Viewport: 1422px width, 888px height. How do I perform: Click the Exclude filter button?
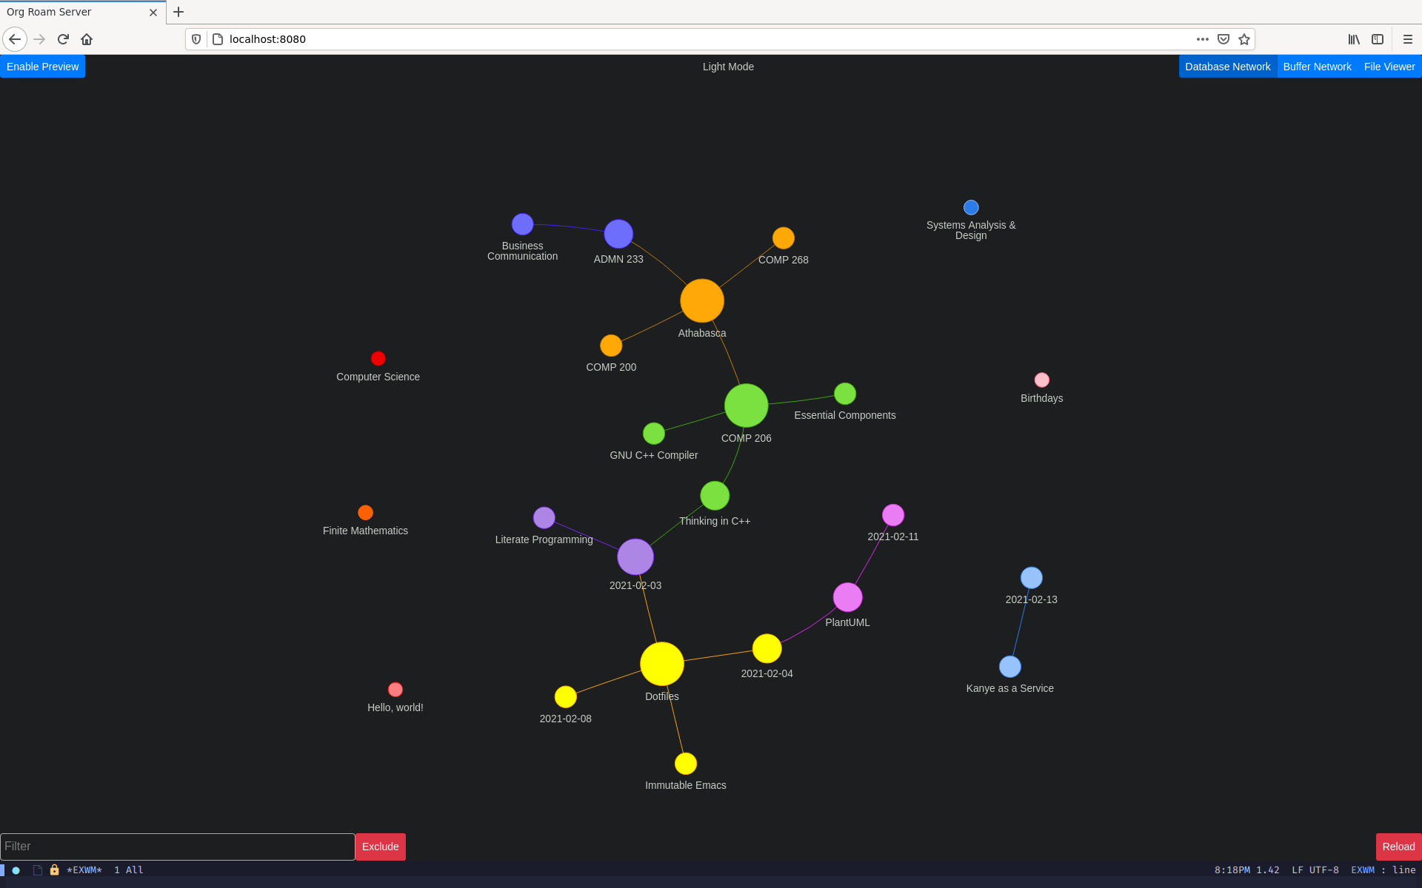coord(381,846)
